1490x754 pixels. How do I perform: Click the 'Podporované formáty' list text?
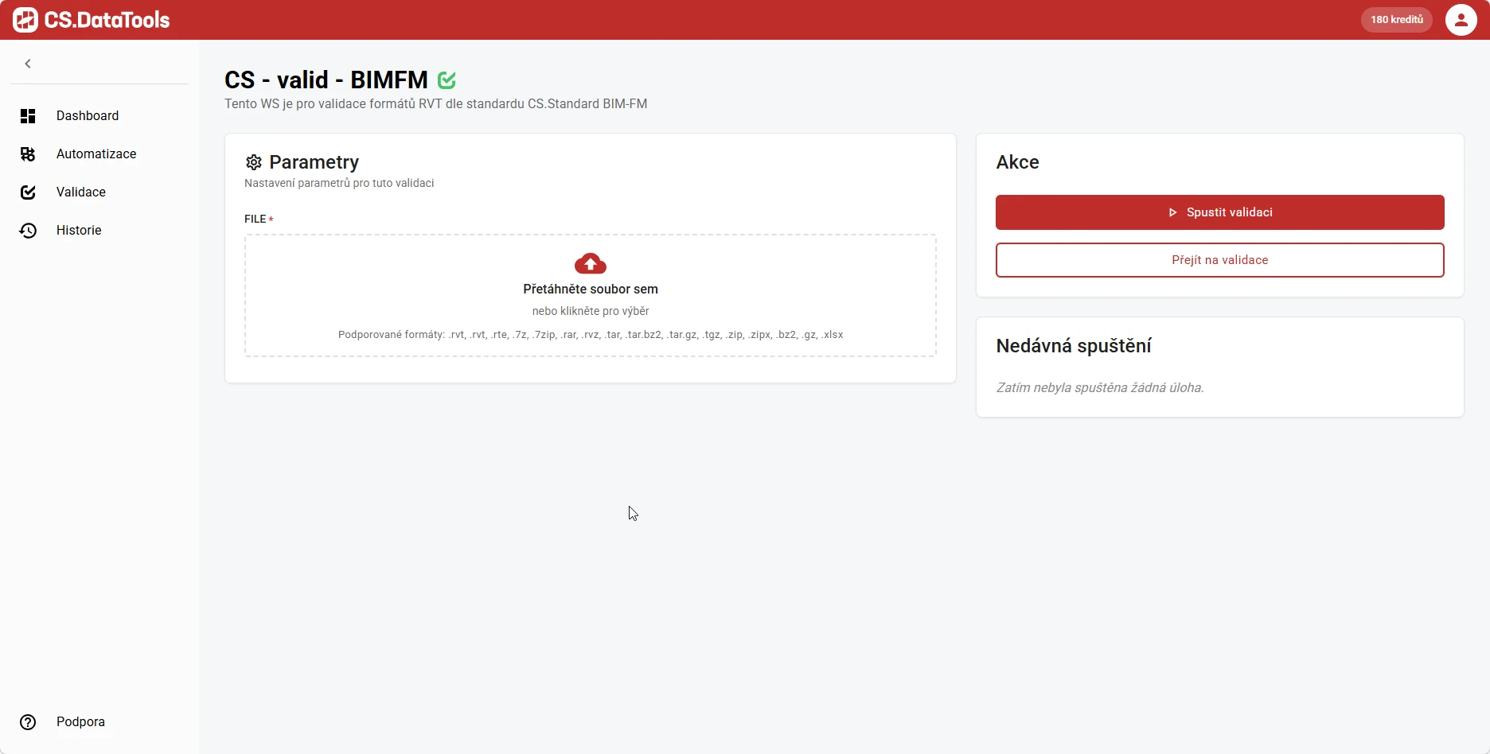[x=591, y=335]
